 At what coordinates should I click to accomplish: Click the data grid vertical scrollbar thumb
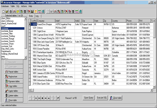pyautogui.click(x=154, y=30)
